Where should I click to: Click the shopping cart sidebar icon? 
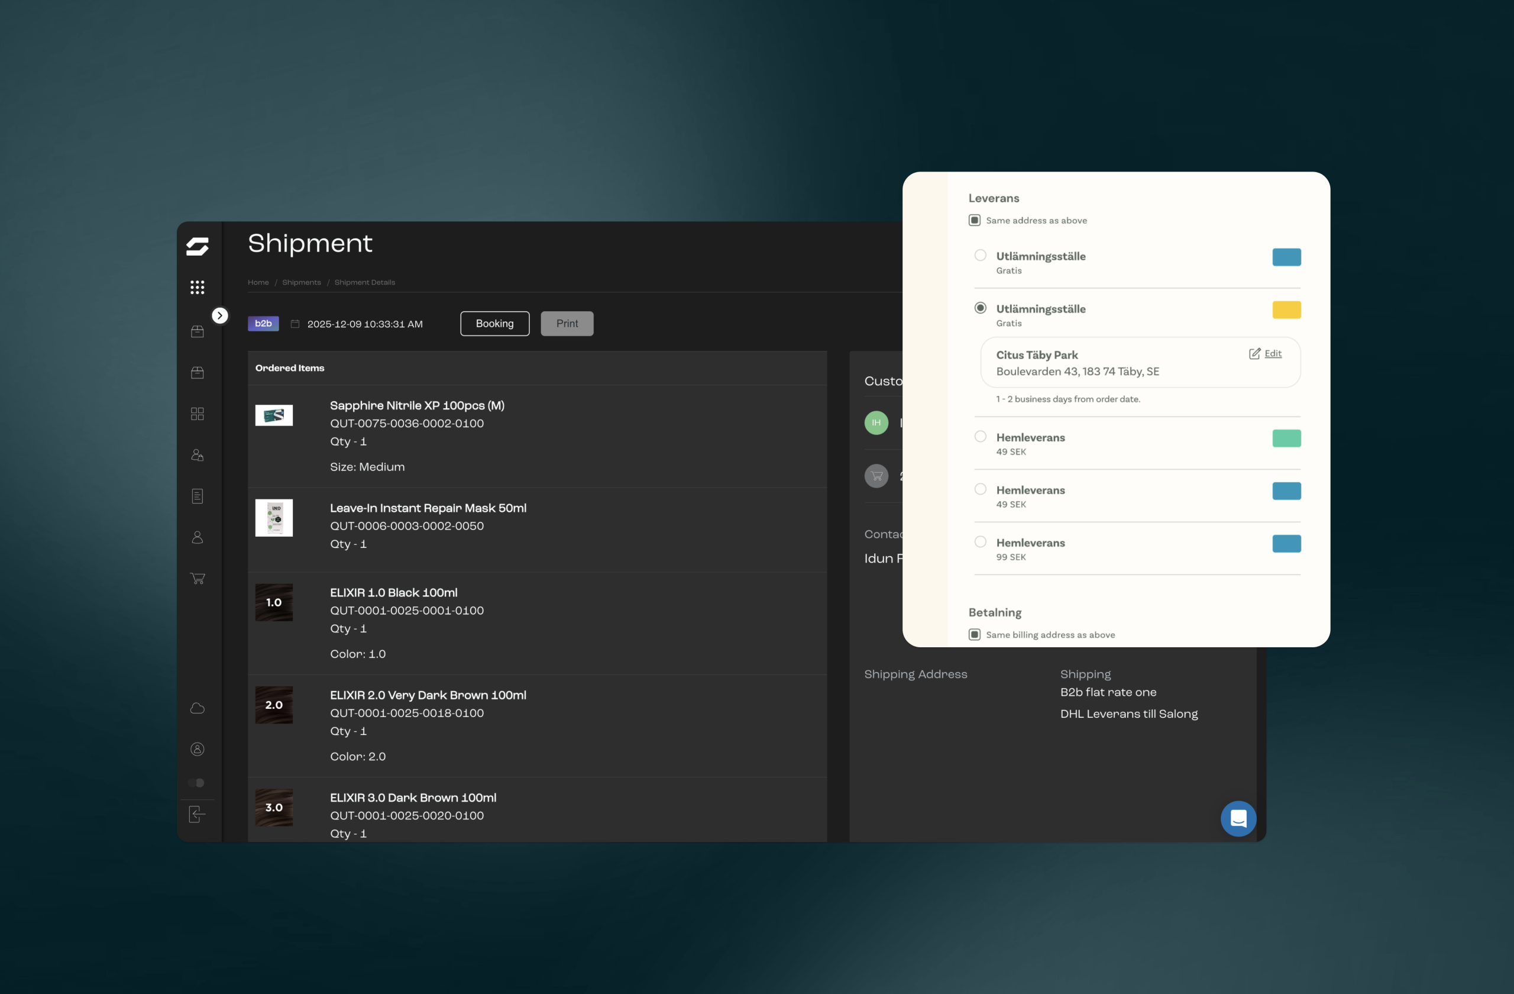point(197,578)
